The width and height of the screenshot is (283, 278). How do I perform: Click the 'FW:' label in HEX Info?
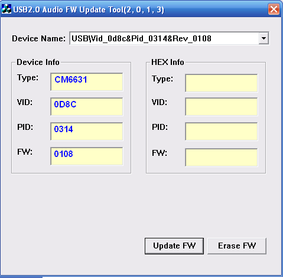[x=160, y=153]
